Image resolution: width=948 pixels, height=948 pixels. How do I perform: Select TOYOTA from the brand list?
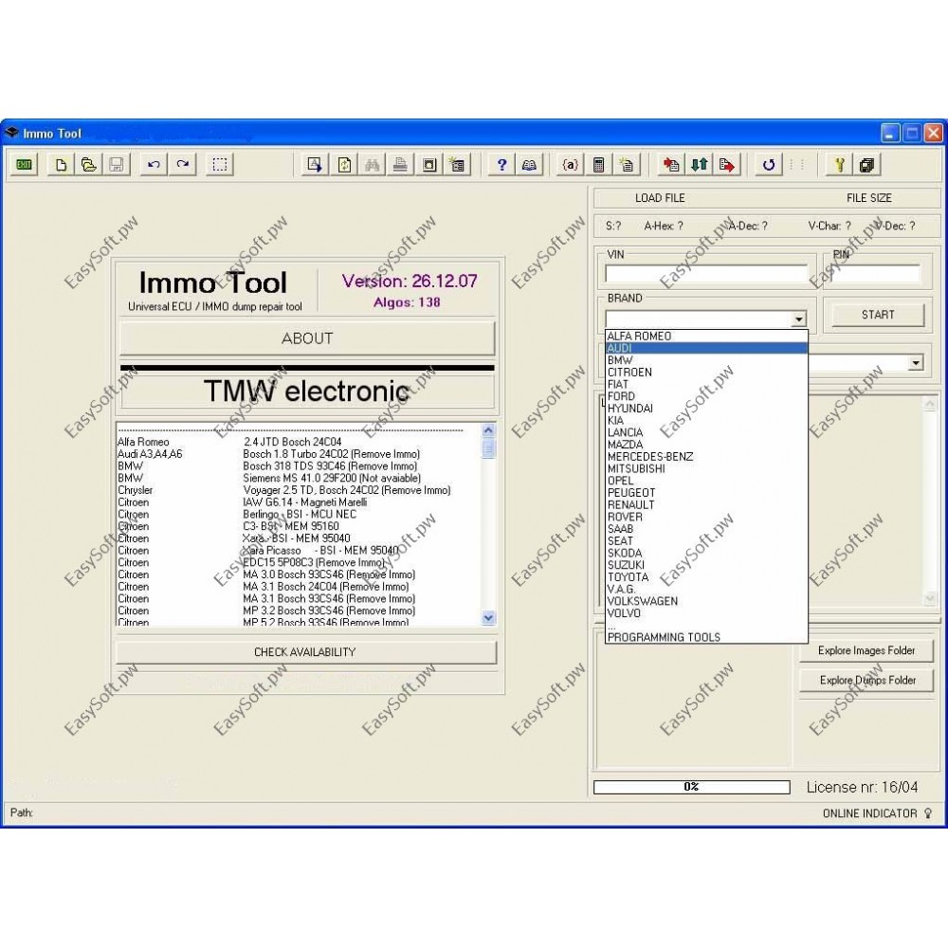coord(706,576)
